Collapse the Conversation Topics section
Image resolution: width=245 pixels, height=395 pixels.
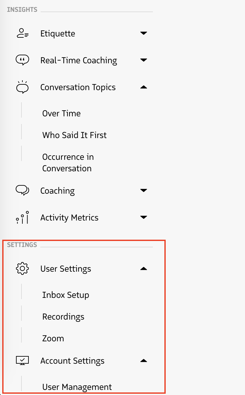[x=144, y=87]
